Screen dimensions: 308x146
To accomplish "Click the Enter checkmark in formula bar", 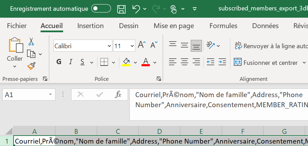I will coord(100,95).
